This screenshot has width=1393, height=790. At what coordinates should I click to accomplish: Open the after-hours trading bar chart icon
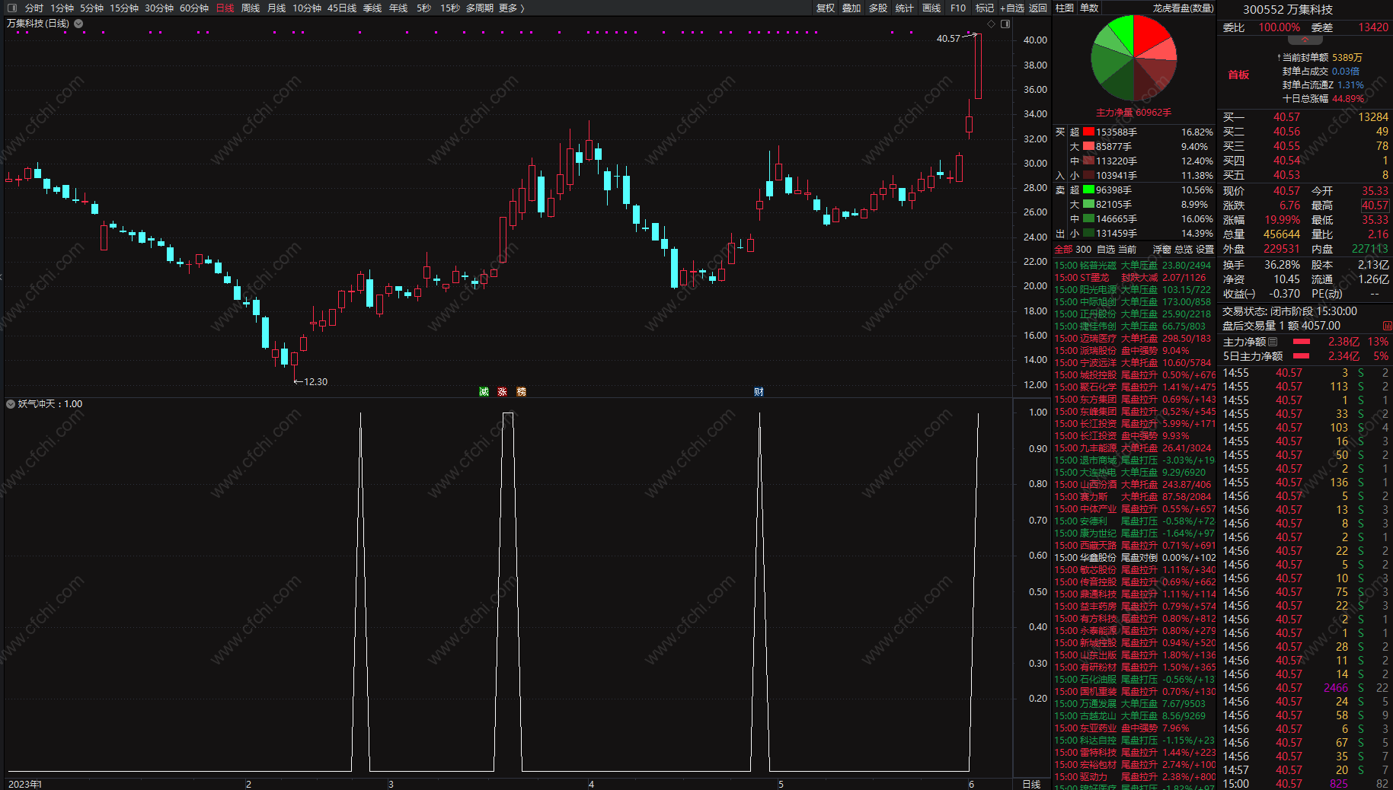pos(1387,326)
